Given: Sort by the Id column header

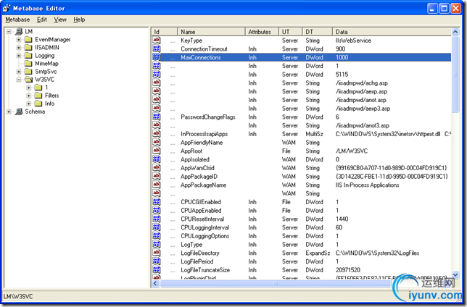Looking at the screenshot, I should 165,32.
